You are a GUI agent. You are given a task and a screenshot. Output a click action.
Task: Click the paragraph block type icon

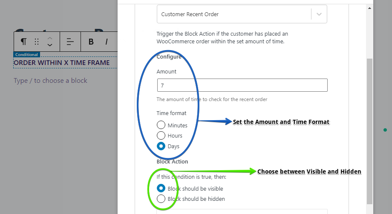[23, 42]
